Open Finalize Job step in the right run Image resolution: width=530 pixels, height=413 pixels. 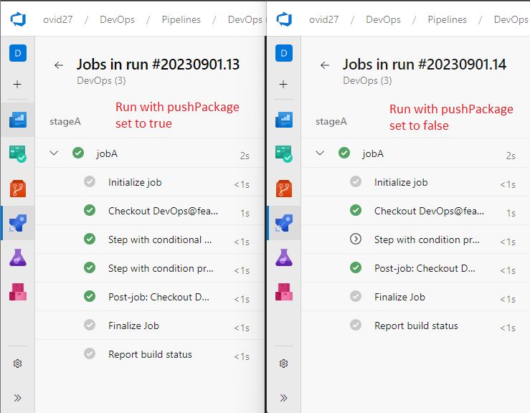point(416,297)
